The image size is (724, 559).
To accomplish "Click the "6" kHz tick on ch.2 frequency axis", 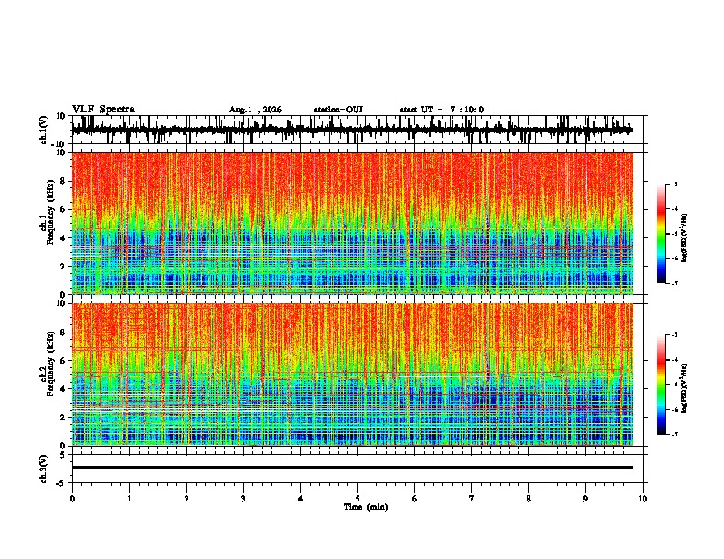I will (64, 360).
